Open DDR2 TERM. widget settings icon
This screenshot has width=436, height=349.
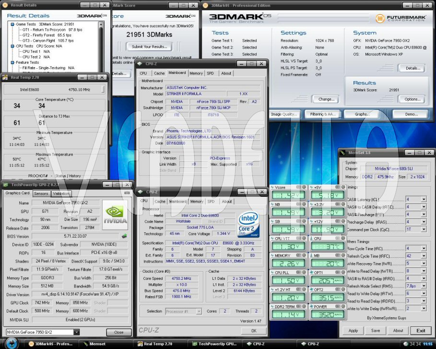click(x=299, y=306)
